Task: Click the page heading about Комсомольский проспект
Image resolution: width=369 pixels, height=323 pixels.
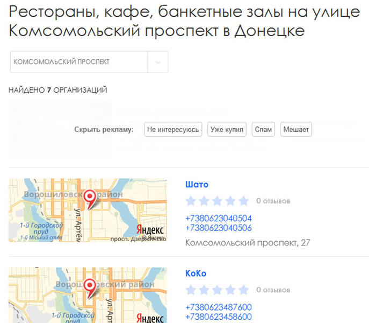Action: (x=184, y=21)
